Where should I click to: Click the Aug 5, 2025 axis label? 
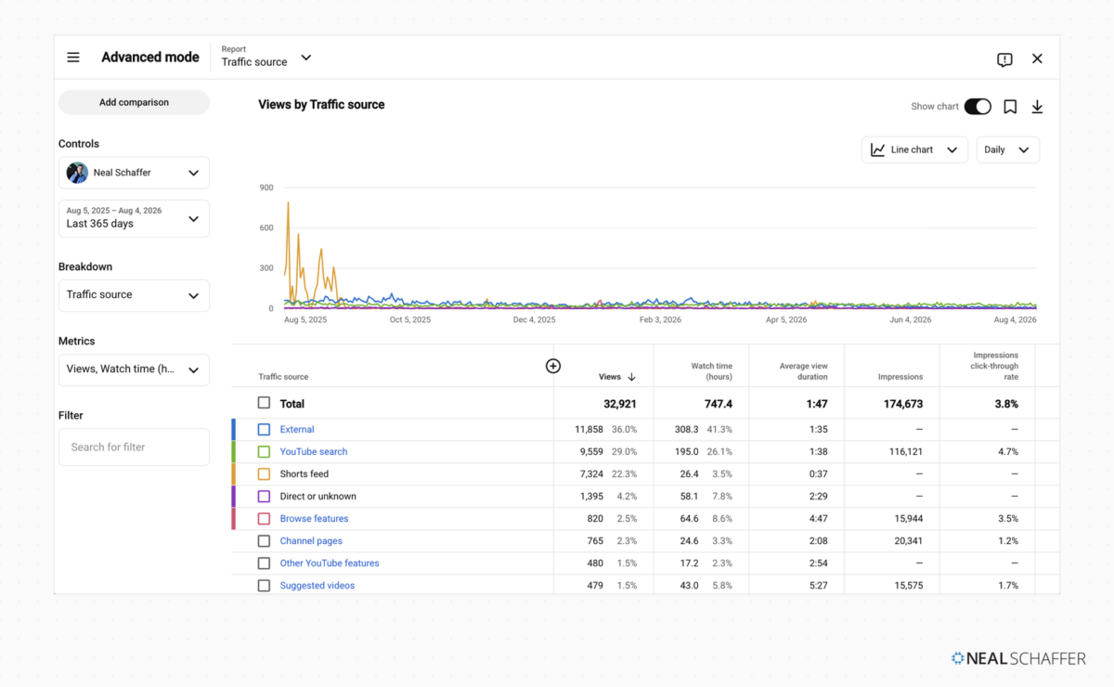pos(305,319)
